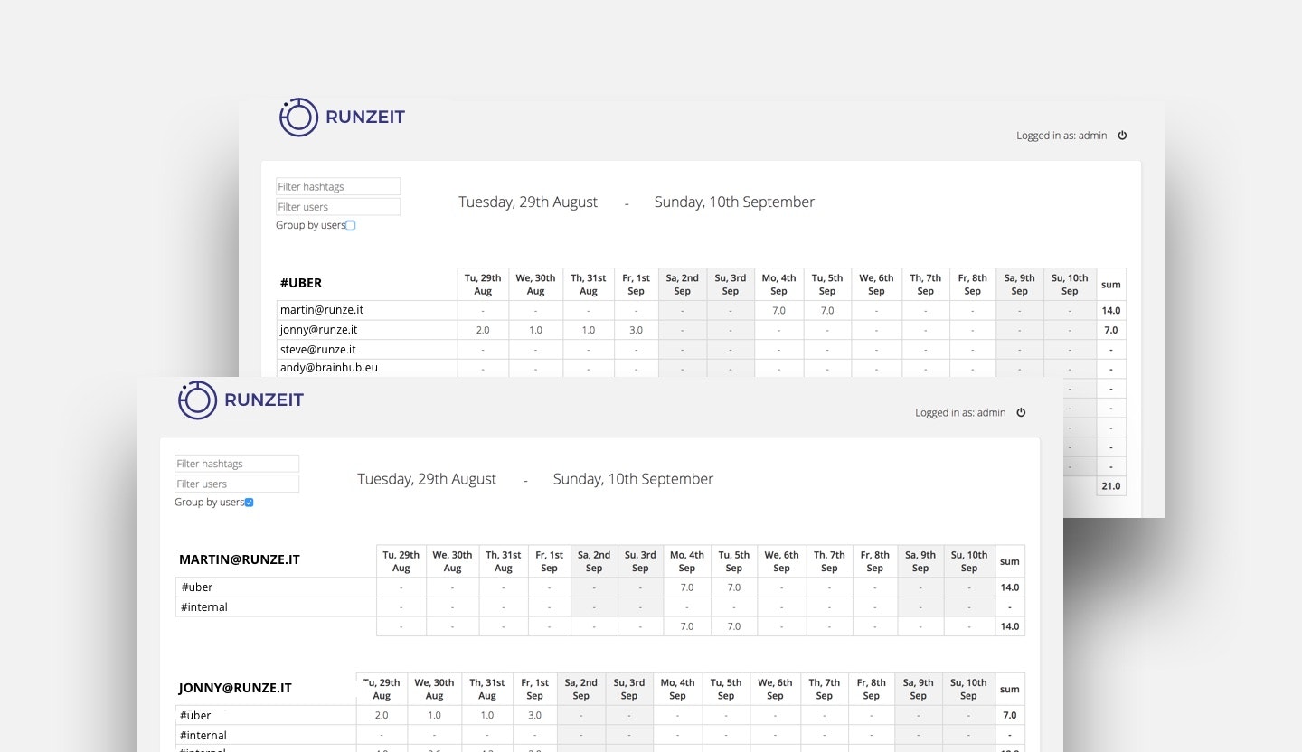Click #internal row under MARTIN@RUNZE.IT
Viewport: 1302px width, 752px height.
click(x=600, y=607)
